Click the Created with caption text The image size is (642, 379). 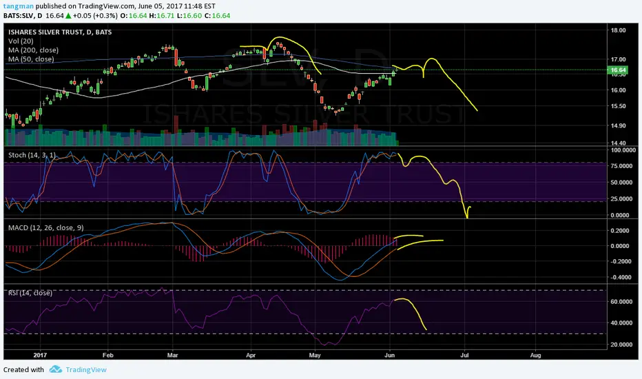coord(23,369)
